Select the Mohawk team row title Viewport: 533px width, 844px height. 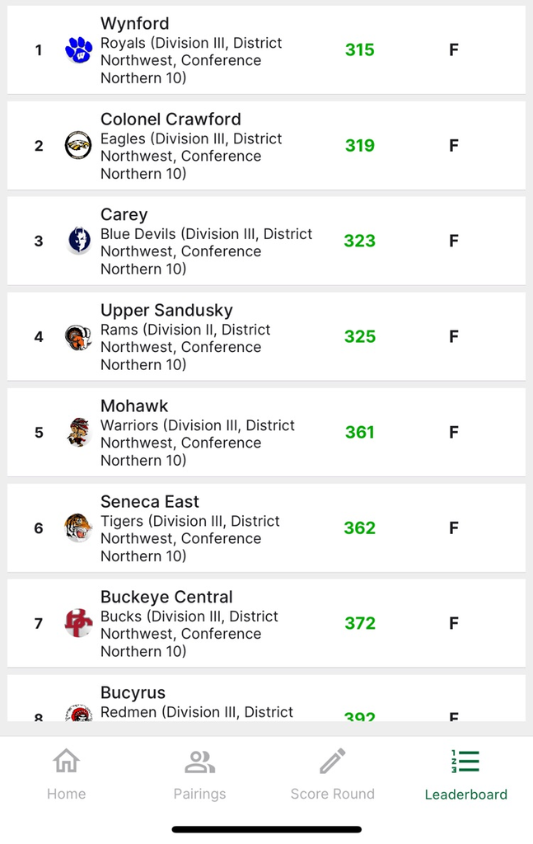click(134, 406)
